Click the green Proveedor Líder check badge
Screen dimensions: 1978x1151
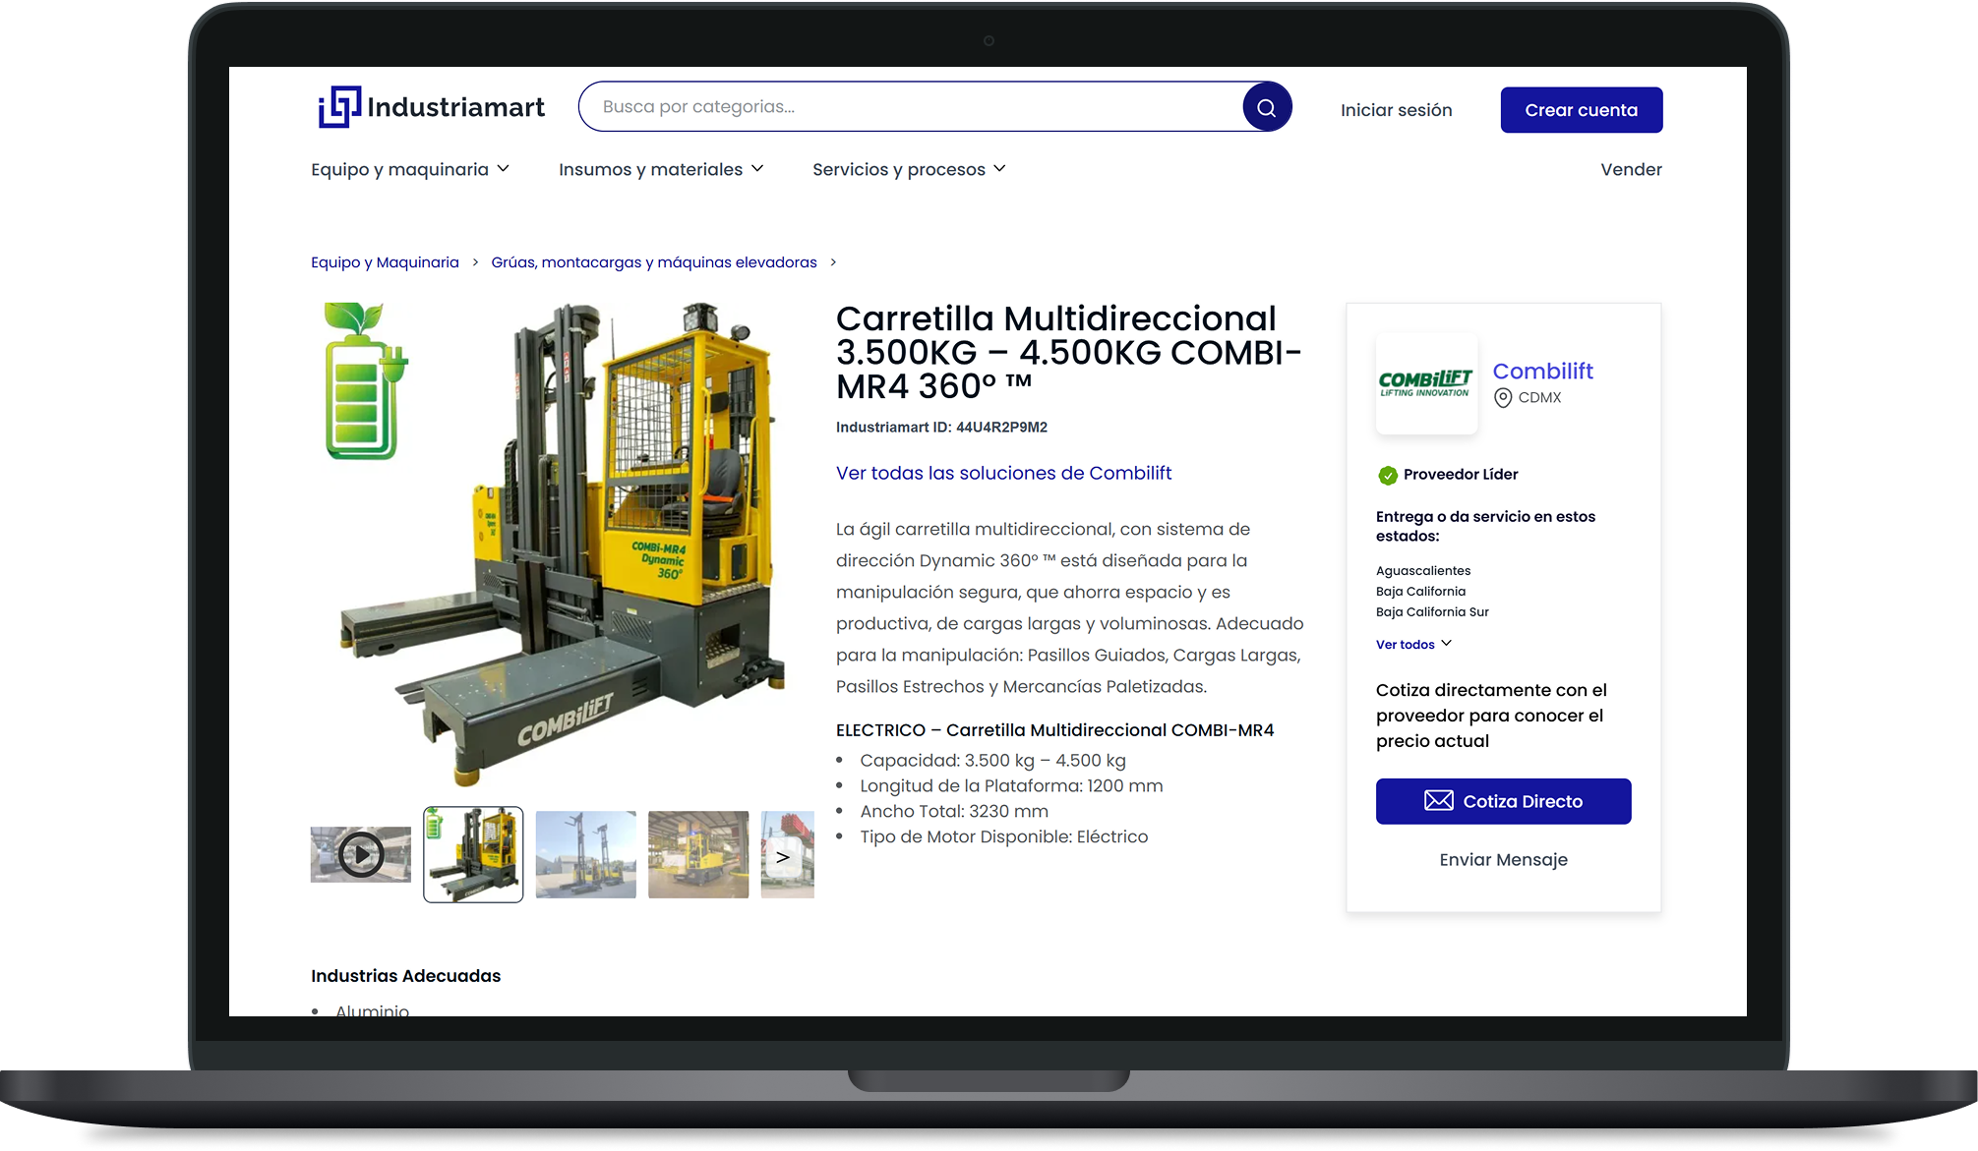pos(1388,476)
